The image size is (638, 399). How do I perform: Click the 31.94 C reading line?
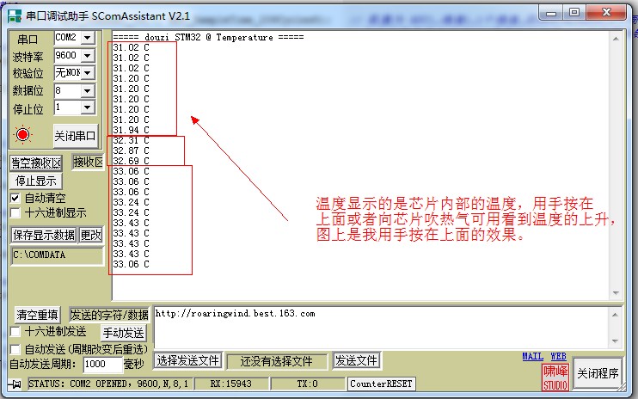131,130
